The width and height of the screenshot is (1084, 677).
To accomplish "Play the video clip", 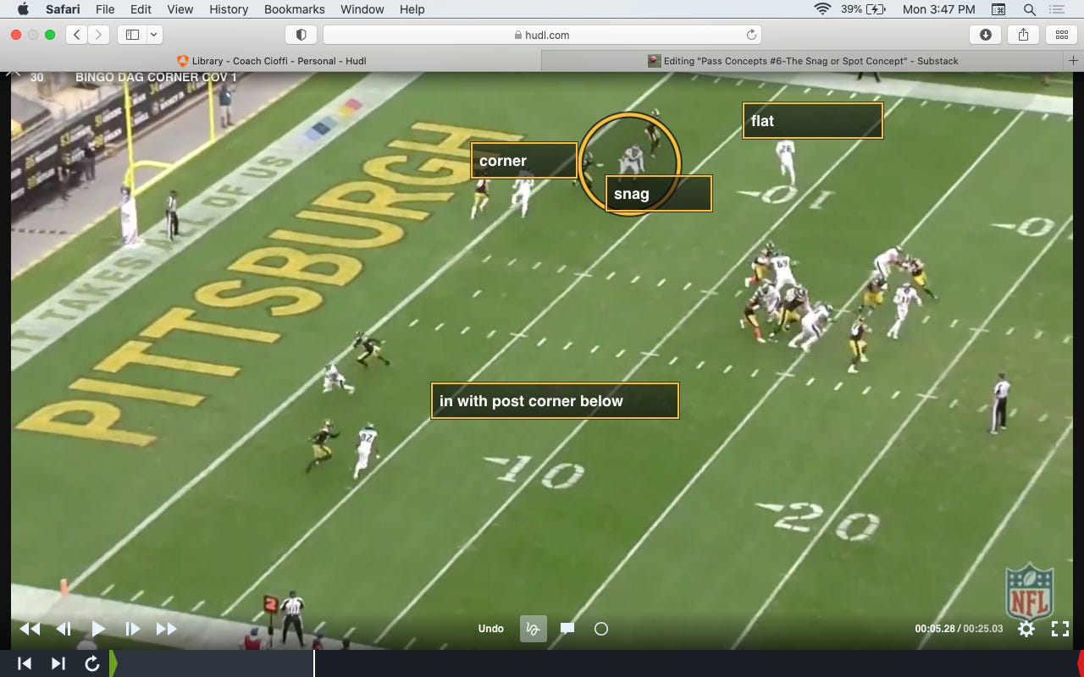I will point(98,629).
